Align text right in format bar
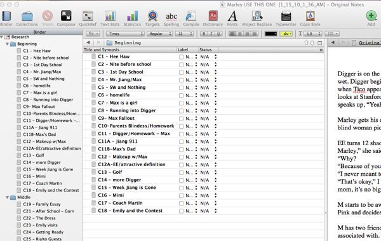The height and width of the screenshot is (241, 381). pyautogui.click(x=247, y=34)
